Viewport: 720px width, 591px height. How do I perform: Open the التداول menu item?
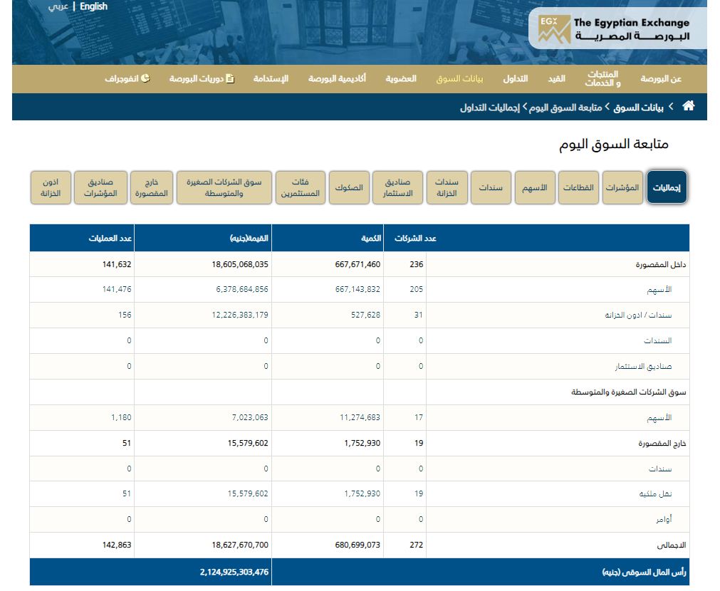(x=515, y=78)
